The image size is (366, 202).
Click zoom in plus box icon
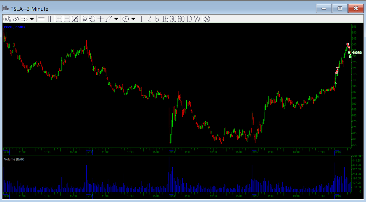point(59,19)
